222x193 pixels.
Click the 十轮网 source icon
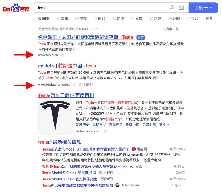pyautogui.click(x=100, y=173)
